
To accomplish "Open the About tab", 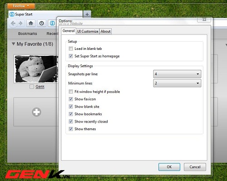I will click(105, 31).
